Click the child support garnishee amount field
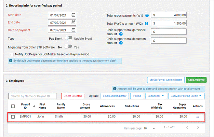The height and width of the screenshot is (137, 214). click(169, 32)
